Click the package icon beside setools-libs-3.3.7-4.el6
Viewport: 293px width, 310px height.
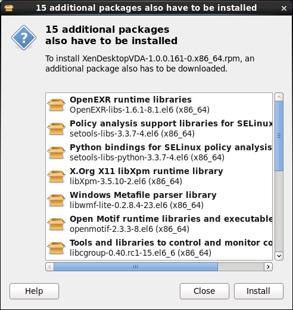click(x=56, y=129)
